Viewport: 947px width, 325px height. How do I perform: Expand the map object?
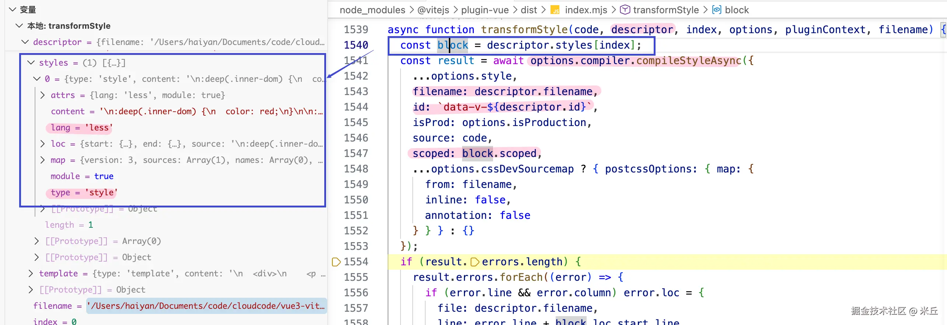(42, 160)
